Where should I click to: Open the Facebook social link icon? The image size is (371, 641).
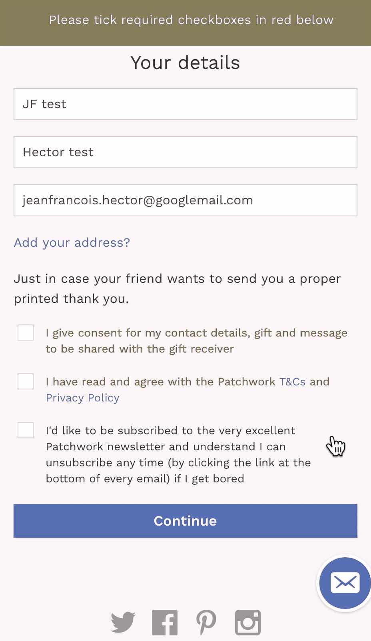click(x=165, y=623)
